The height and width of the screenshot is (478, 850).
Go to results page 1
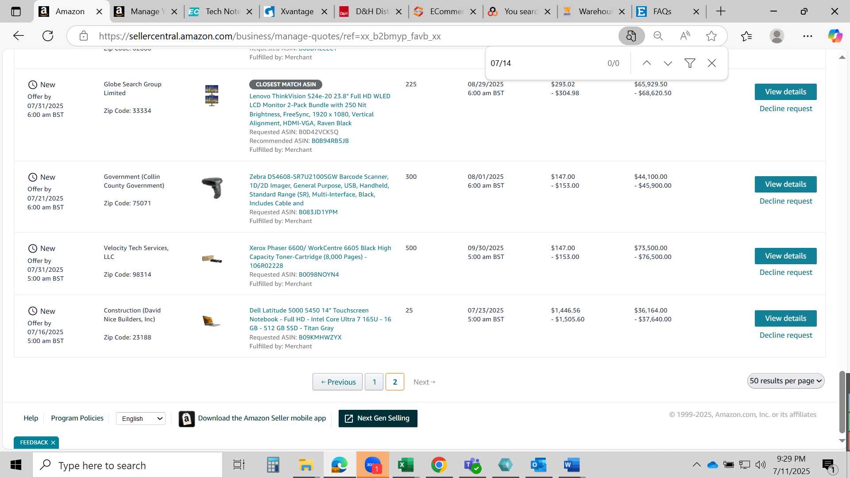tap(374, 382)
